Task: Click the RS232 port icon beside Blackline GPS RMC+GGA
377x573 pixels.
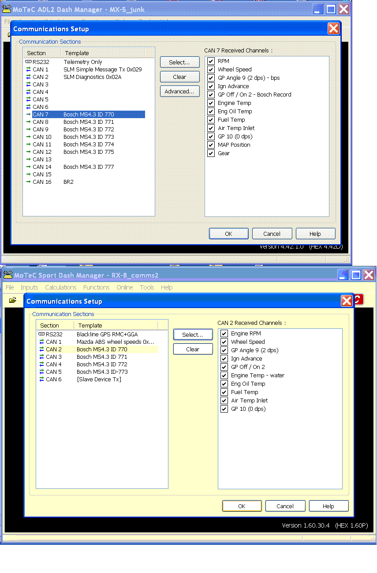Action: point(41,335)
